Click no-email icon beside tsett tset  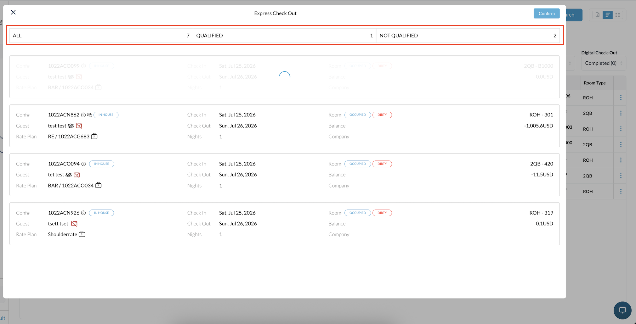pyautogui.click(x=74, y=224)
